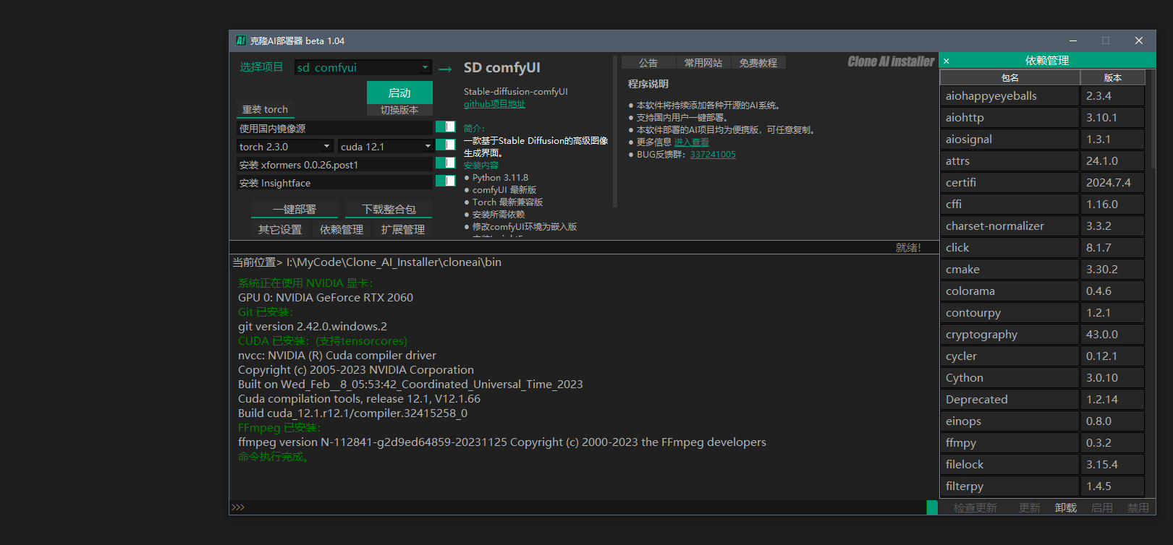Click the 当前位置 path text
Screen dimensions: 1173x545
(367, 262)
